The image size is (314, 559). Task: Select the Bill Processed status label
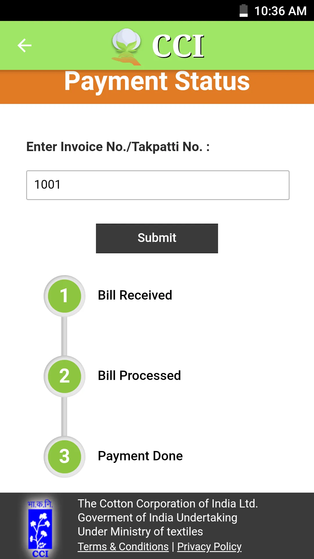[x=139, y=376]
